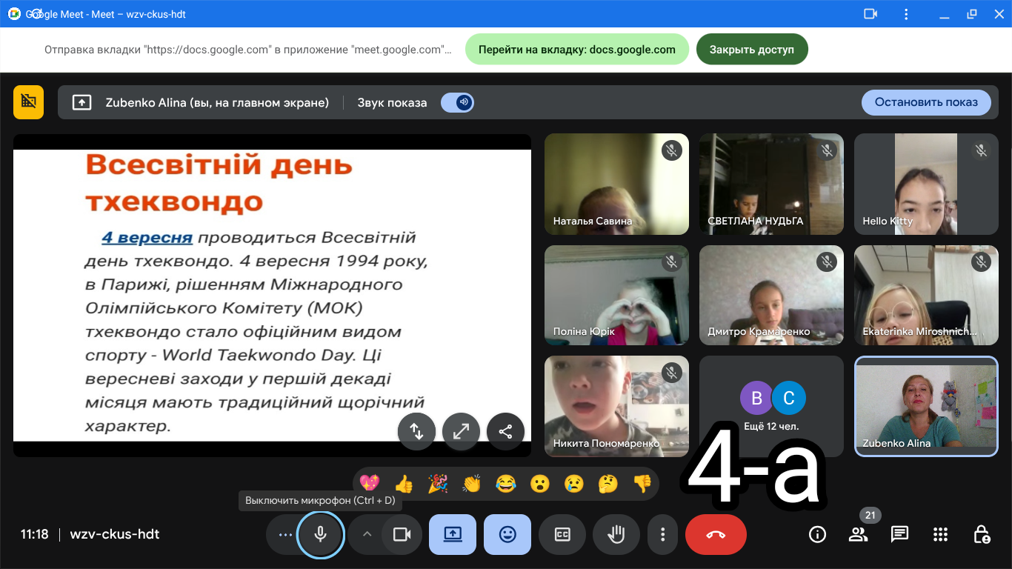Select Ekaterinka Miroshnich video tile
The height and width of the screenshot is (569, 1012).
pyautogui.click(x=926, y=295)
